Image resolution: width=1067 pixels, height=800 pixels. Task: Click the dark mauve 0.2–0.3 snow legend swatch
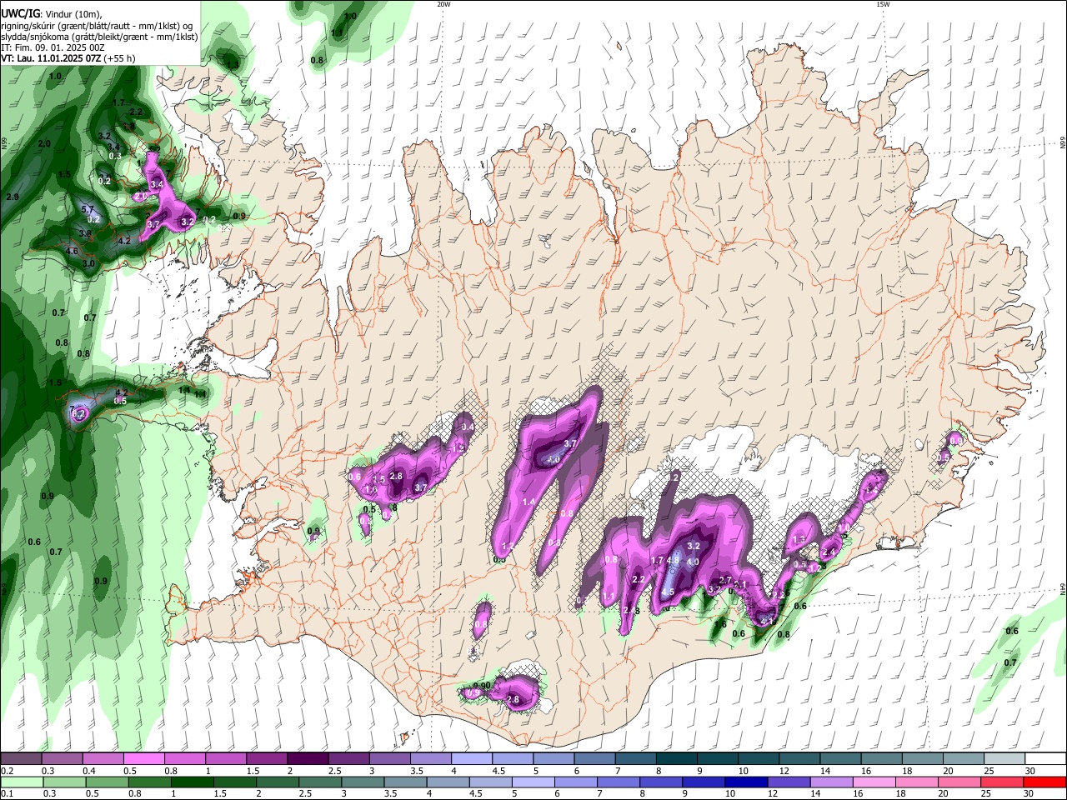click(x=20, y=758)
